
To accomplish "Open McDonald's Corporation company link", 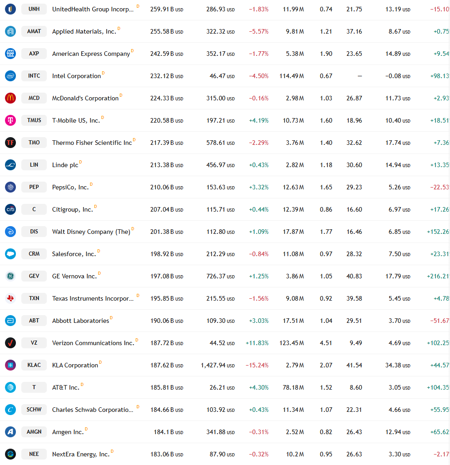I will [x=85, y=98].
